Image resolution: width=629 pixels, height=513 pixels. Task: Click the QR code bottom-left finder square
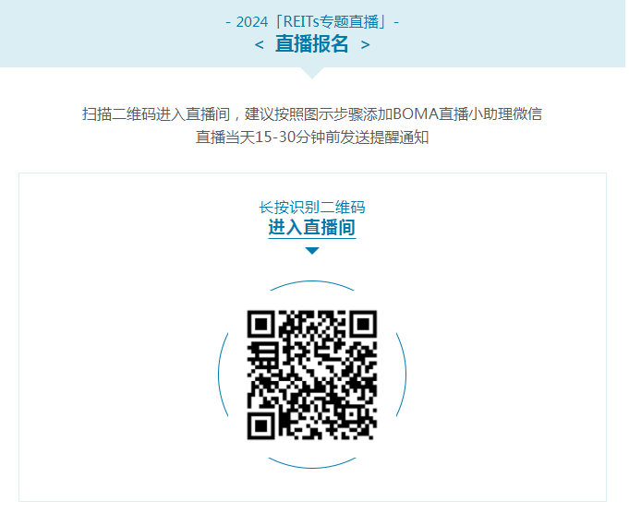[x=260, y=426]
